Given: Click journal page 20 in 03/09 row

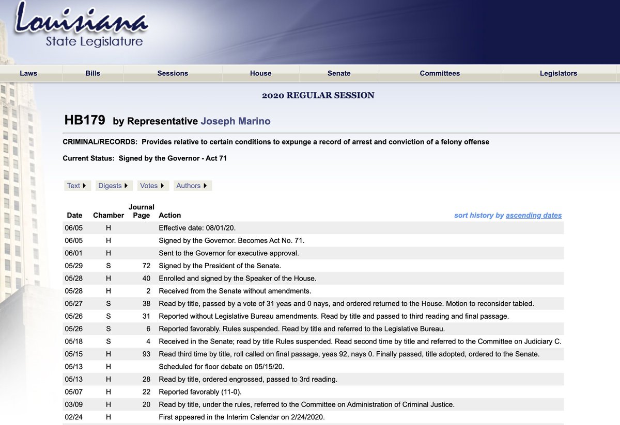Looking at the screenshot, I should pyautogui.click(x=146, y=404).
